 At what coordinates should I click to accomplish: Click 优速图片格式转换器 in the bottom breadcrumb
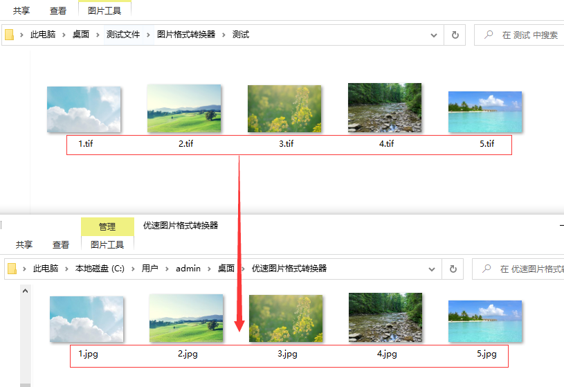(x=289, y=269)
